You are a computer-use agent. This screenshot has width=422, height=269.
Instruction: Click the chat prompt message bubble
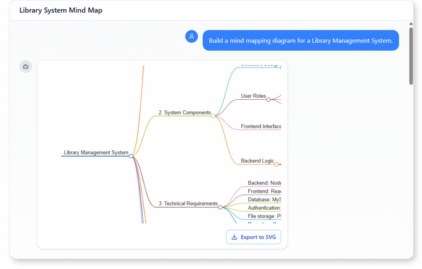(300, 40)
